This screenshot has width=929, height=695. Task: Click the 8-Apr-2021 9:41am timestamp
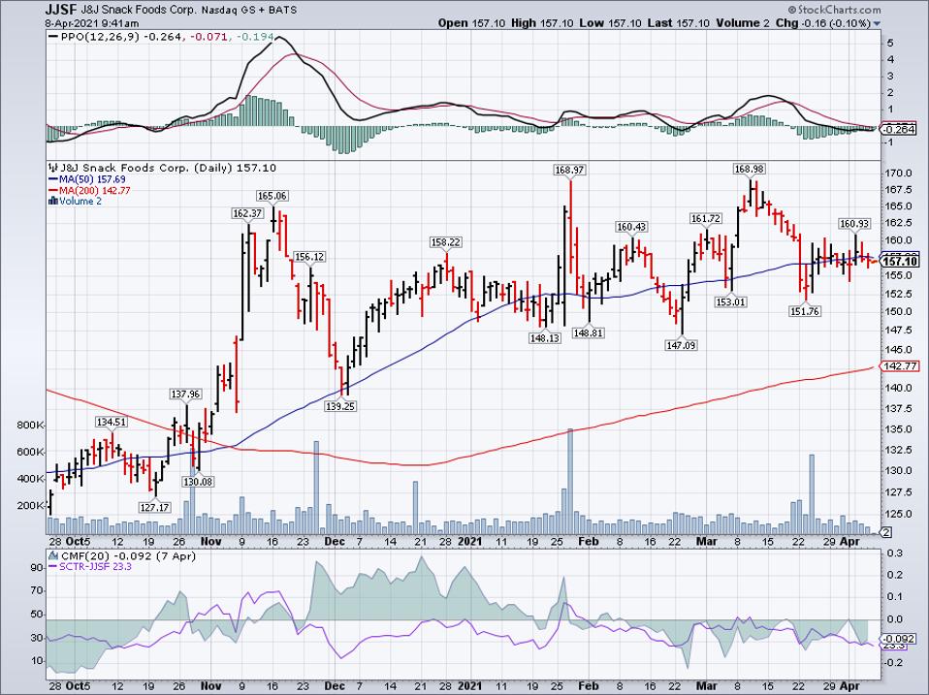click(x=92, y=23)
